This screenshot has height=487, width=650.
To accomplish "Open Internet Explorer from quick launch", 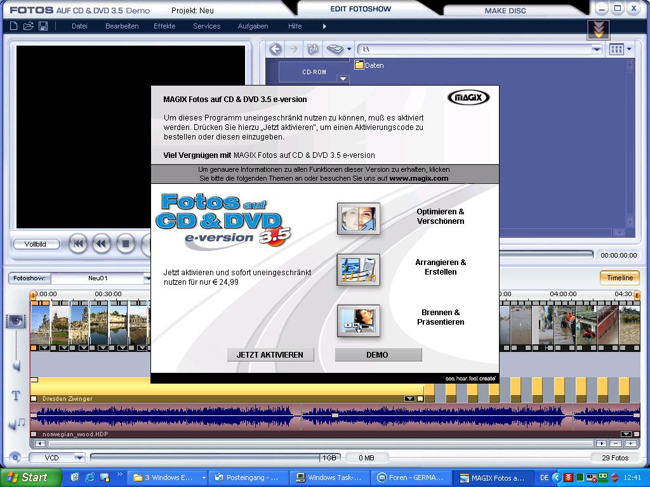I will coord(90,477).
